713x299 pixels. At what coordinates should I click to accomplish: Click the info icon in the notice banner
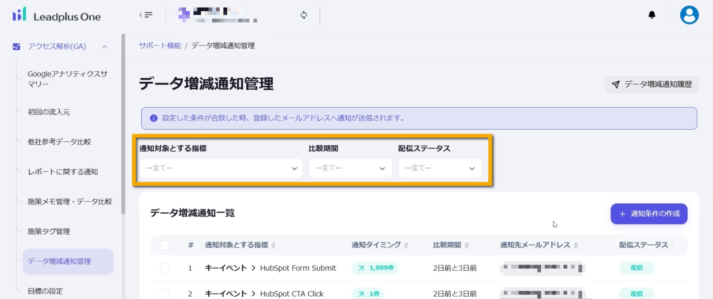pos(154,118)
